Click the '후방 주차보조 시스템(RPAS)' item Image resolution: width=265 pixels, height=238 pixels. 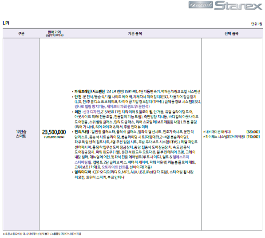(x=159, y=142)
